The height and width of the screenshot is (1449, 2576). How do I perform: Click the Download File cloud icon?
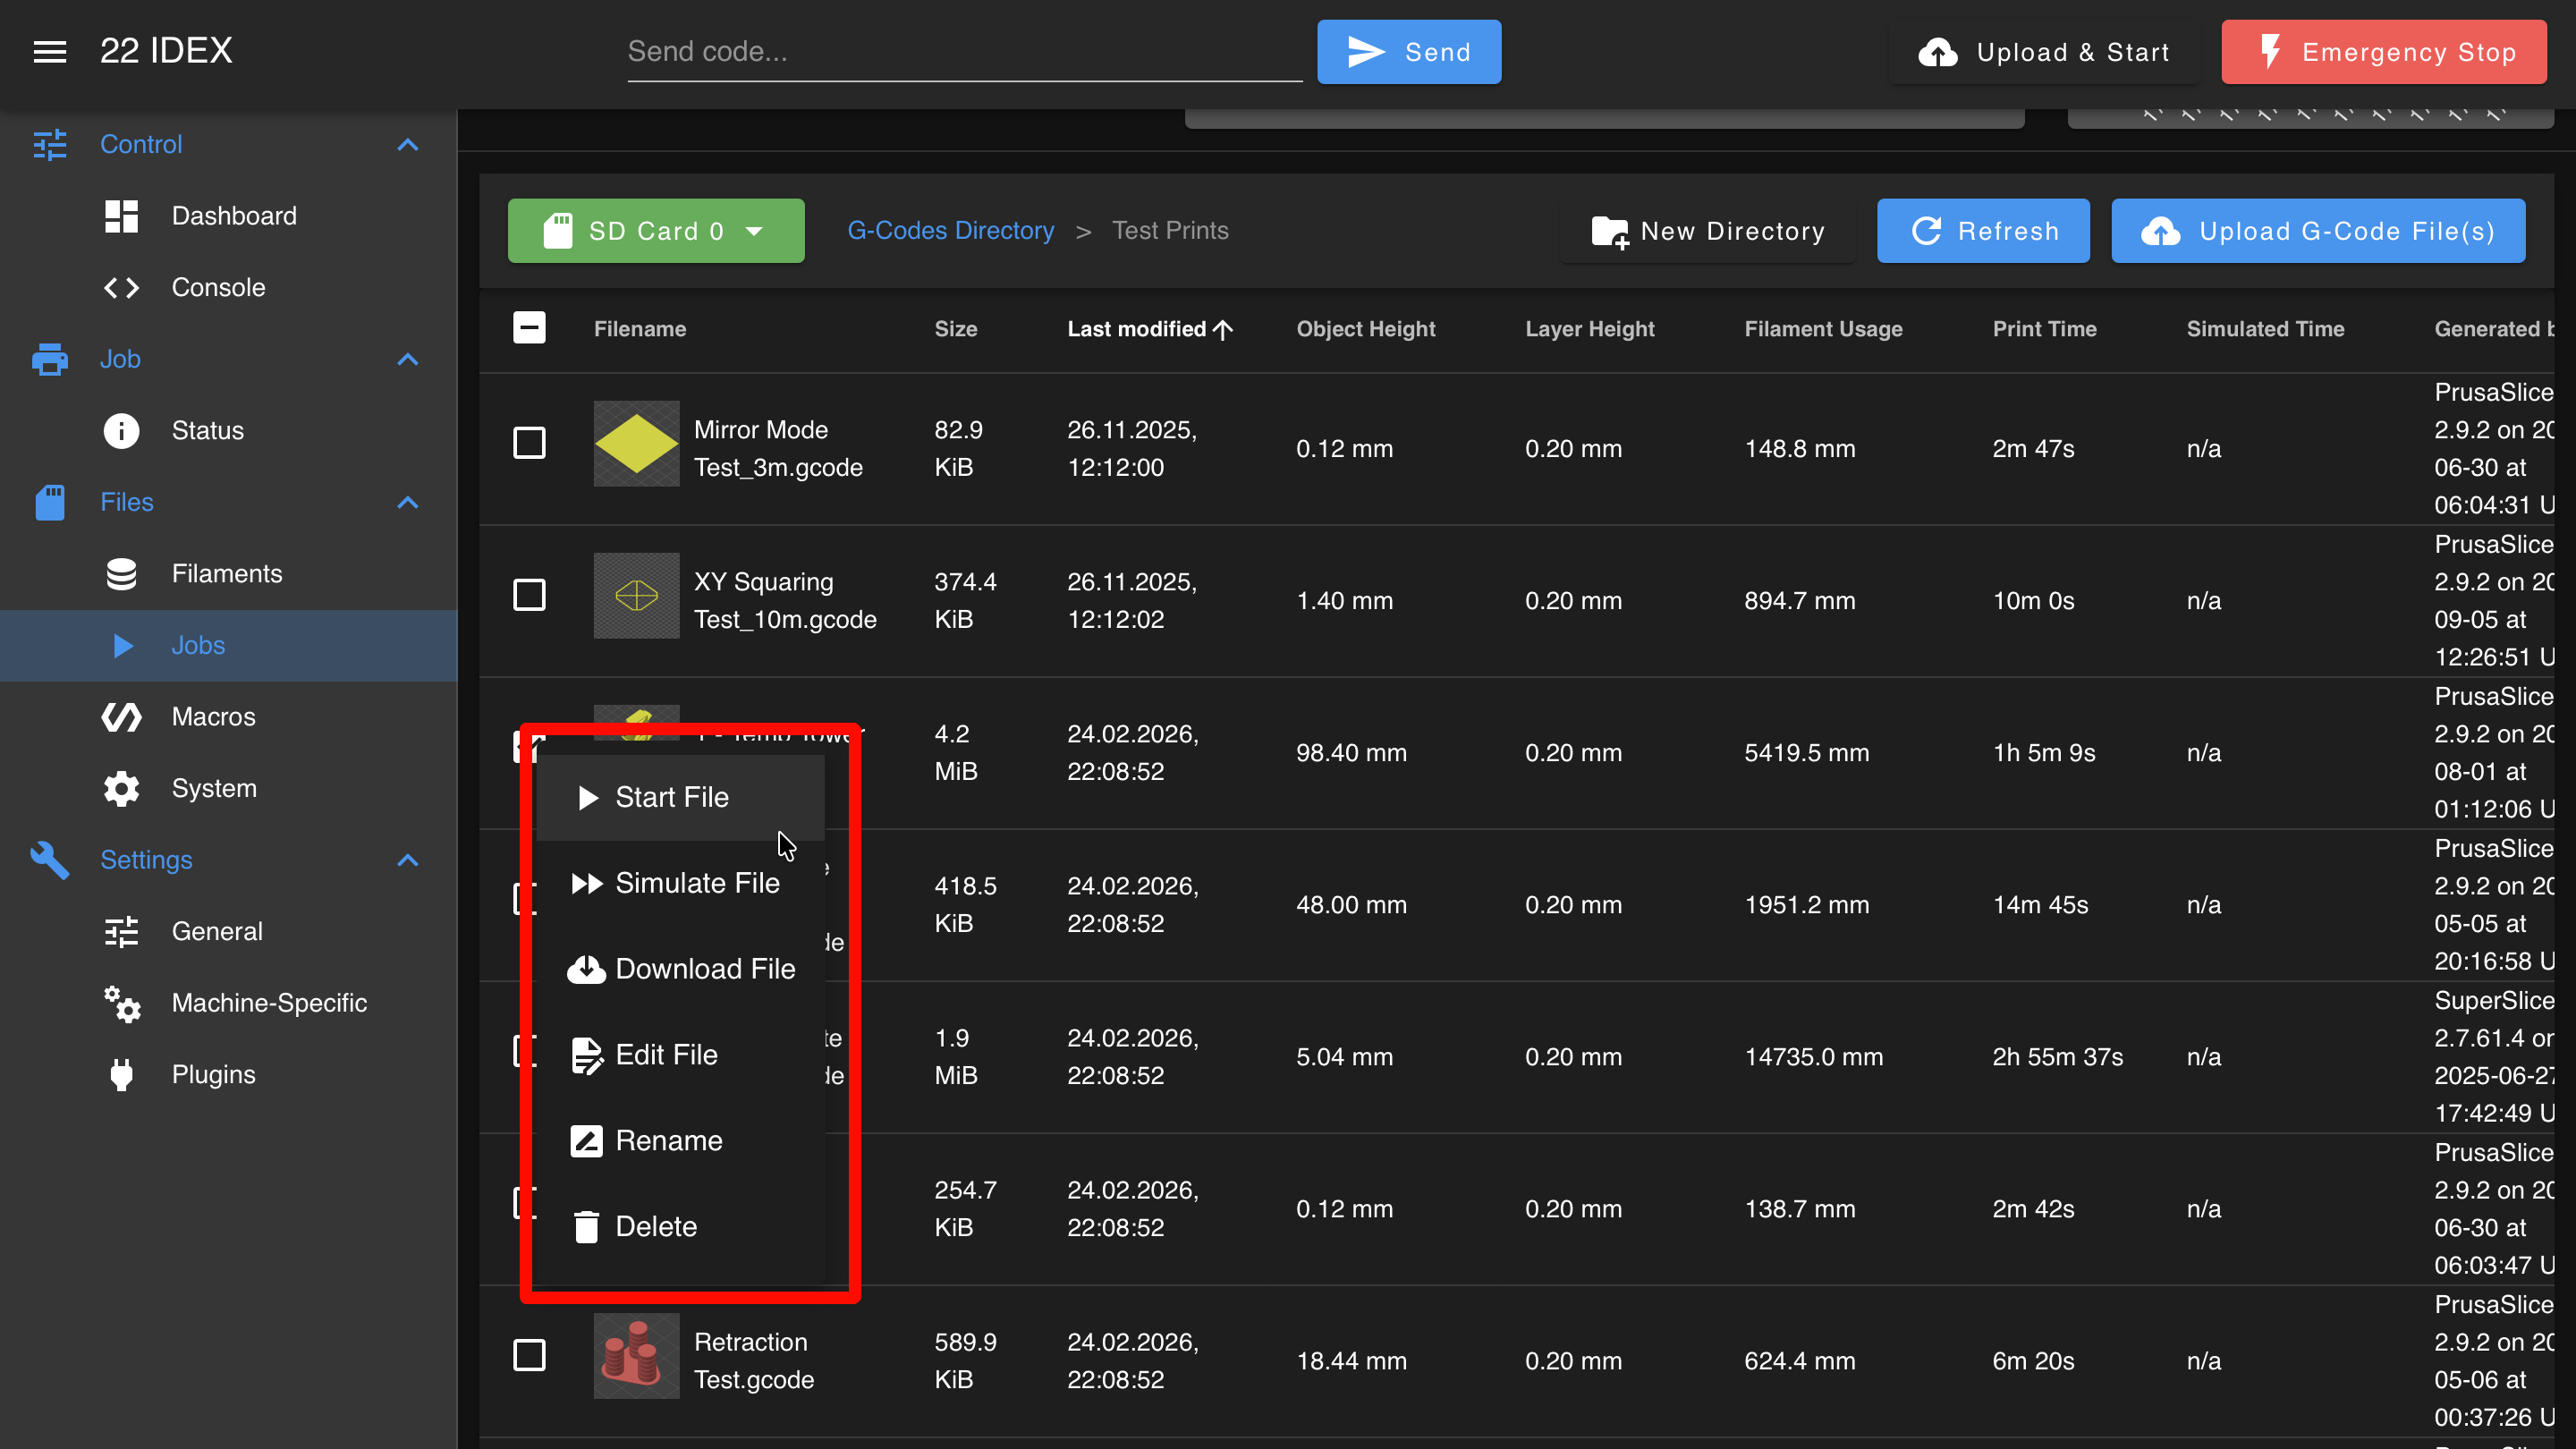click(x=587, y=969)
